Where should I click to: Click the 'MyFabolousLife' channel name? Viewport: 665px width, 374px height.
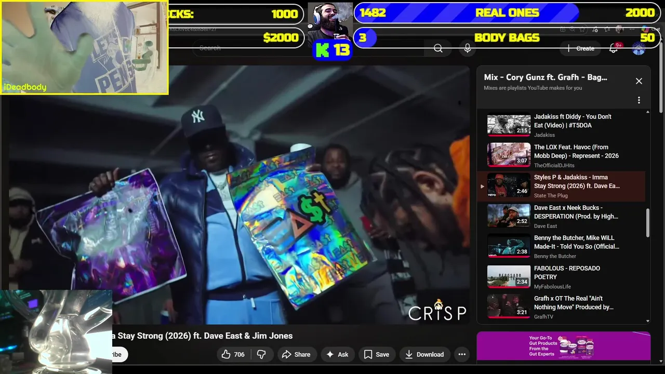(552, 287)
